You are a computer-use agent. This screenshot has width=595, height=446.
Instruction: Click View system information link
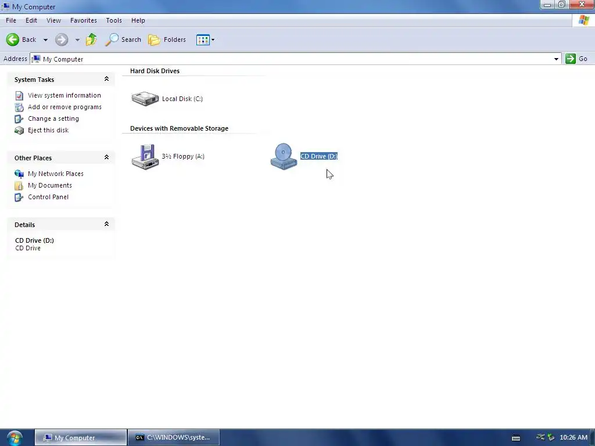point(64,95)
